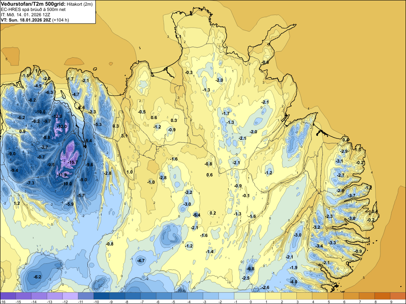Viewport: 406px width, 304px height.
Task: Click the '-9.5' temperature label
Action: (x=51, y=165)
